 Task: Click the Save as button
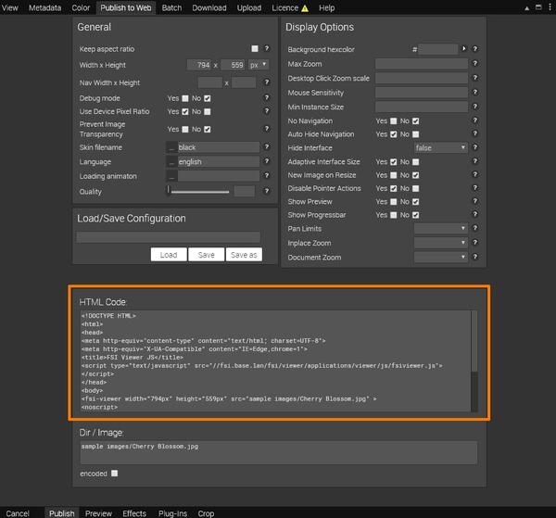coord(244,255)
